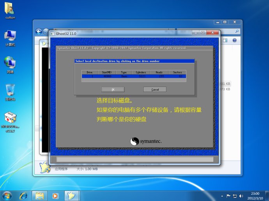The image size is (269, 201).
Task: Switch to Ghost taskbar button
Action: 71,196
